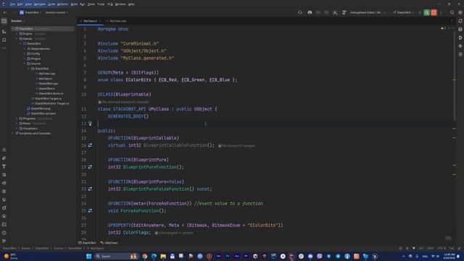Open Search Everywhere magnifier icon

pos(452,12)
